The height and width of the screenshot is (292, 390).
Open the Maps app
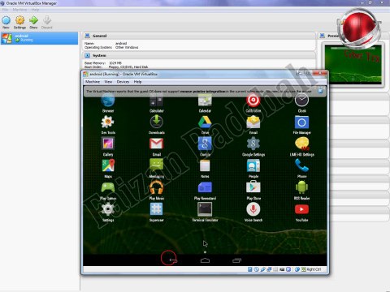[108, 167]
